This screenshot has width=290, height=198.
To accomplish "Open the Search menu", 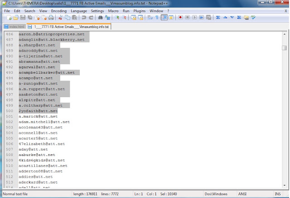I will 29,11.
